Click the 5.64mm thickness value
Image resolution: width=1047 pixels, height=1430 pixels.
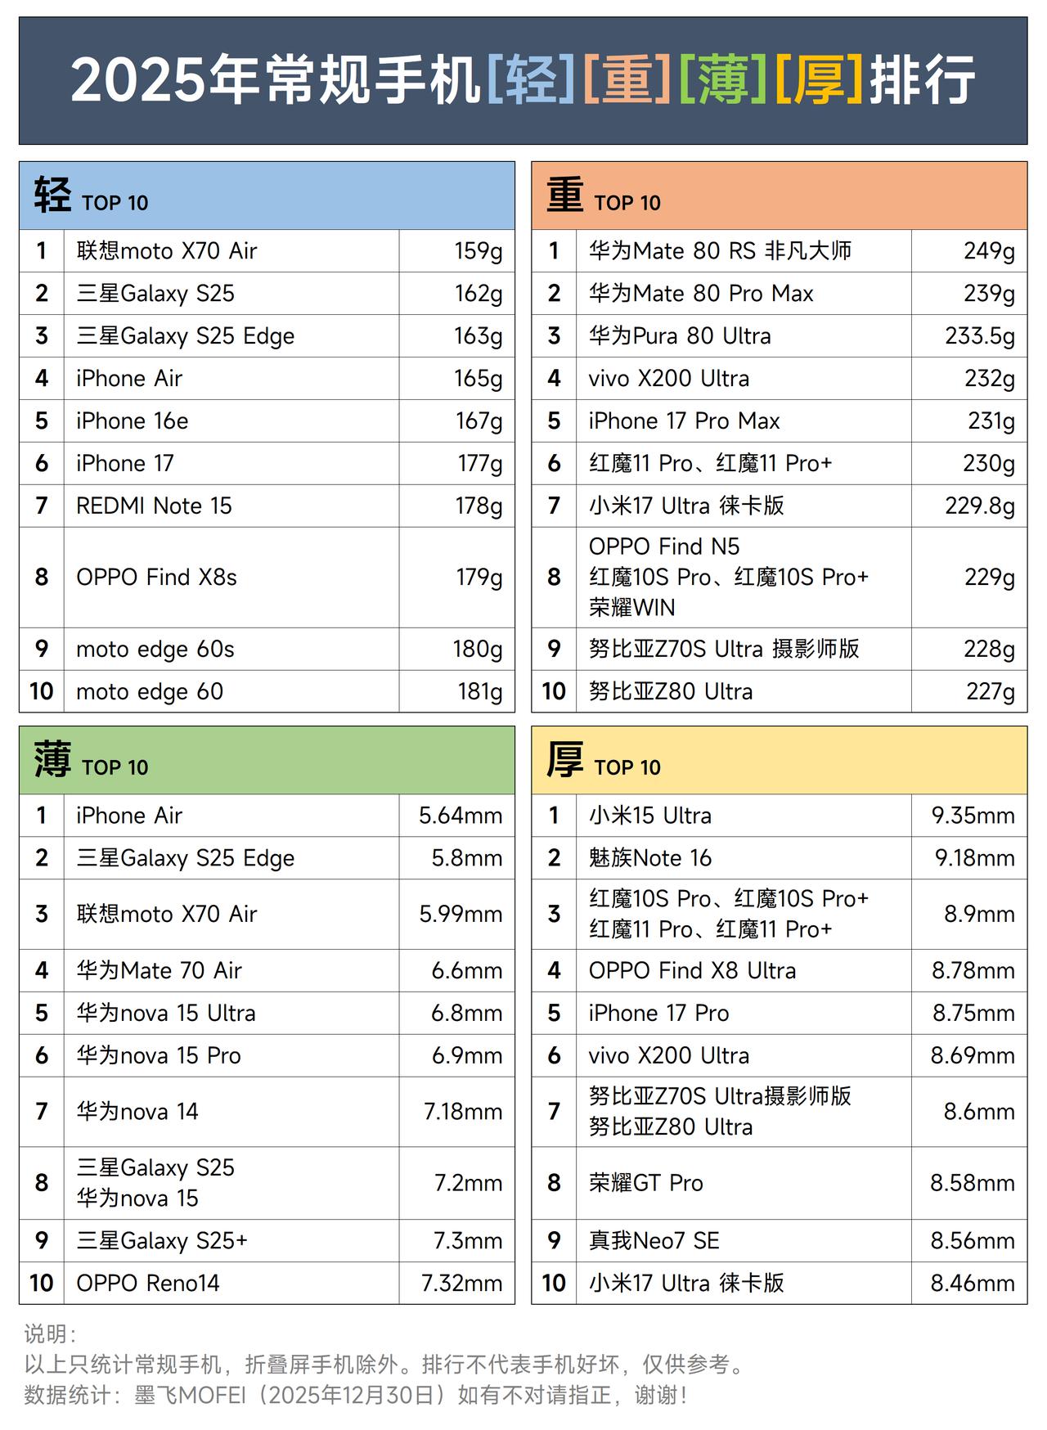point(461,816)
